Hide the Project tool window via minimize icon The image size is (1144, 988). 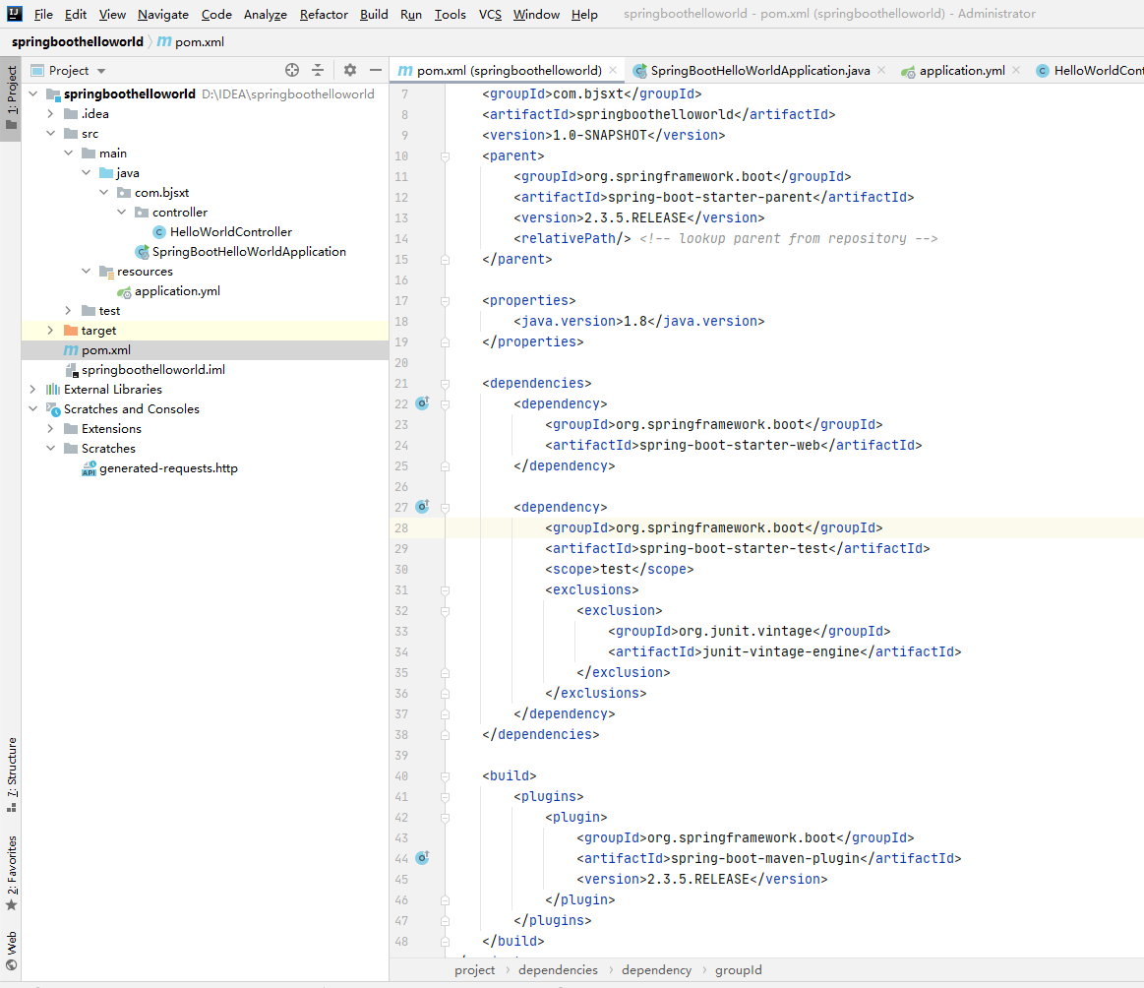(376, 70)
